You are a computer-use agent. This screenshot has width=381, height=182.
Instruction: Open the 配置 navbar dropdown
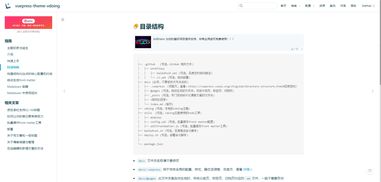310,6
